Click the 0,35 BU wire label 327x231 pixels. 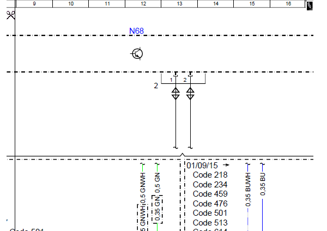point(263,184)
